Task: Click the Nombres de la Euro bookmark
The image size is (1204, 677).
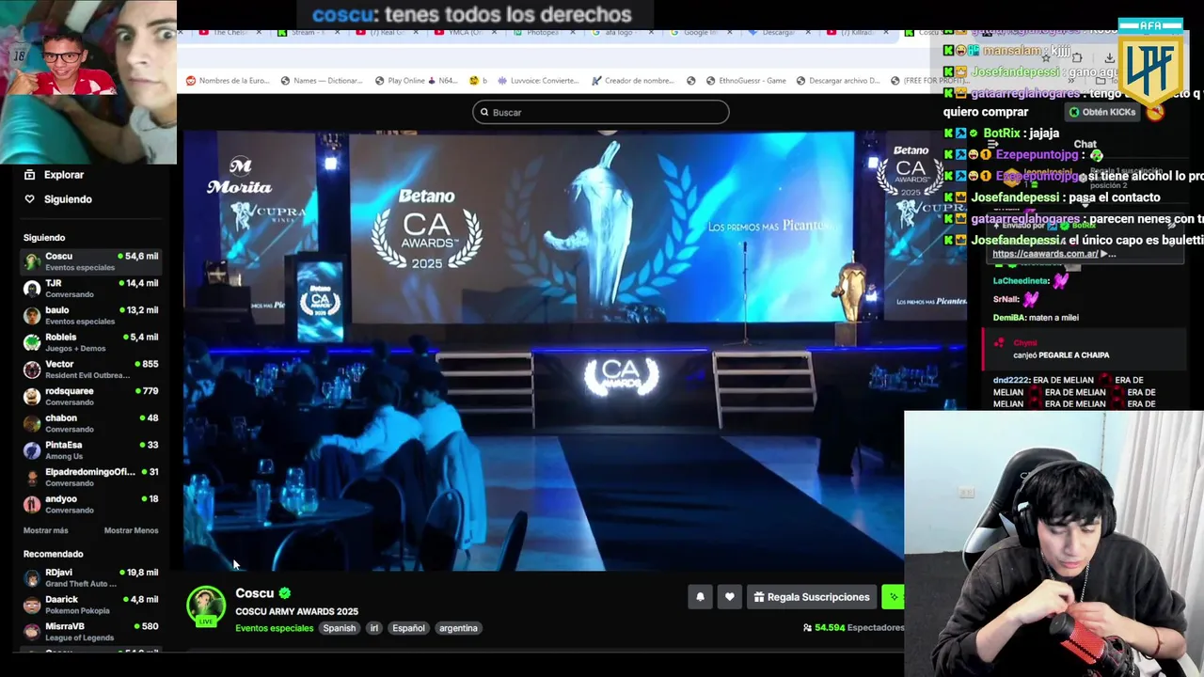Action: [x=228, y=81]
